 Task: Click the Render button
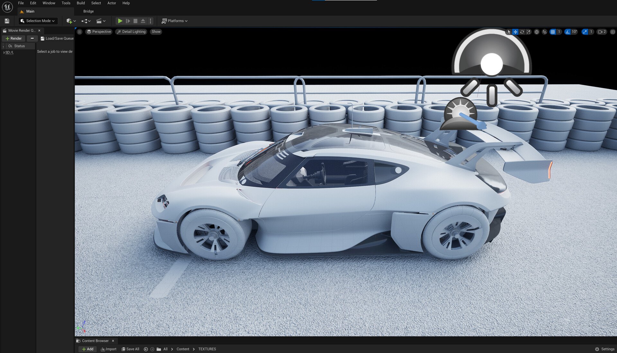[13, 39]
